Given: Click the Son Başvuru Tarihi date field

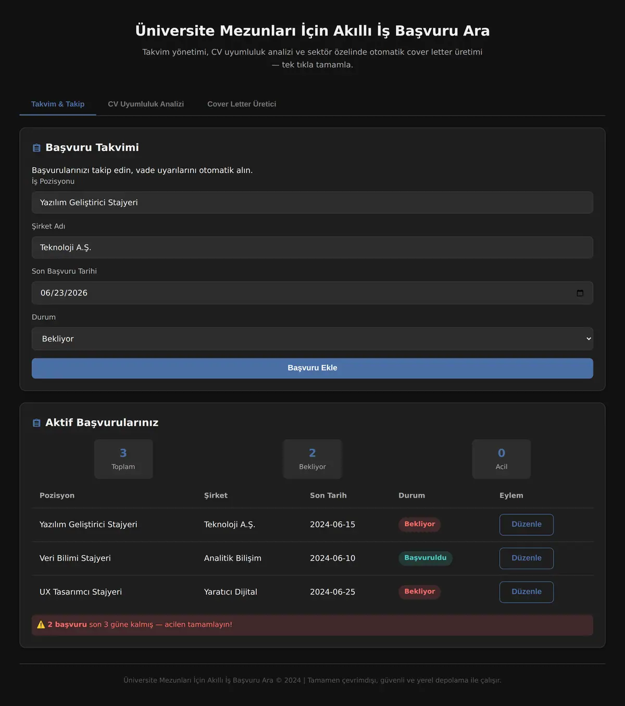Looking at the screenshot, I should (x=312, y=293).
